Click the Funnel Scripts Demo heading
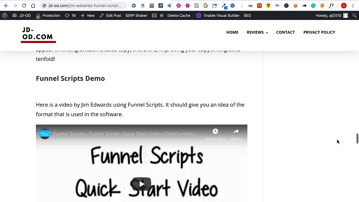 [x=70, y=78]
